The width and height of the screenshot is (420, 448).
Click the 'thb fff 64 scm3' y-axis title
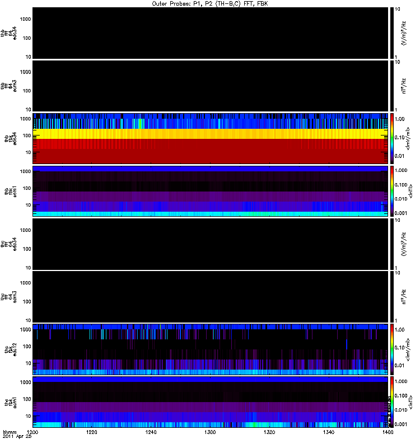click(x=8, y=86)
